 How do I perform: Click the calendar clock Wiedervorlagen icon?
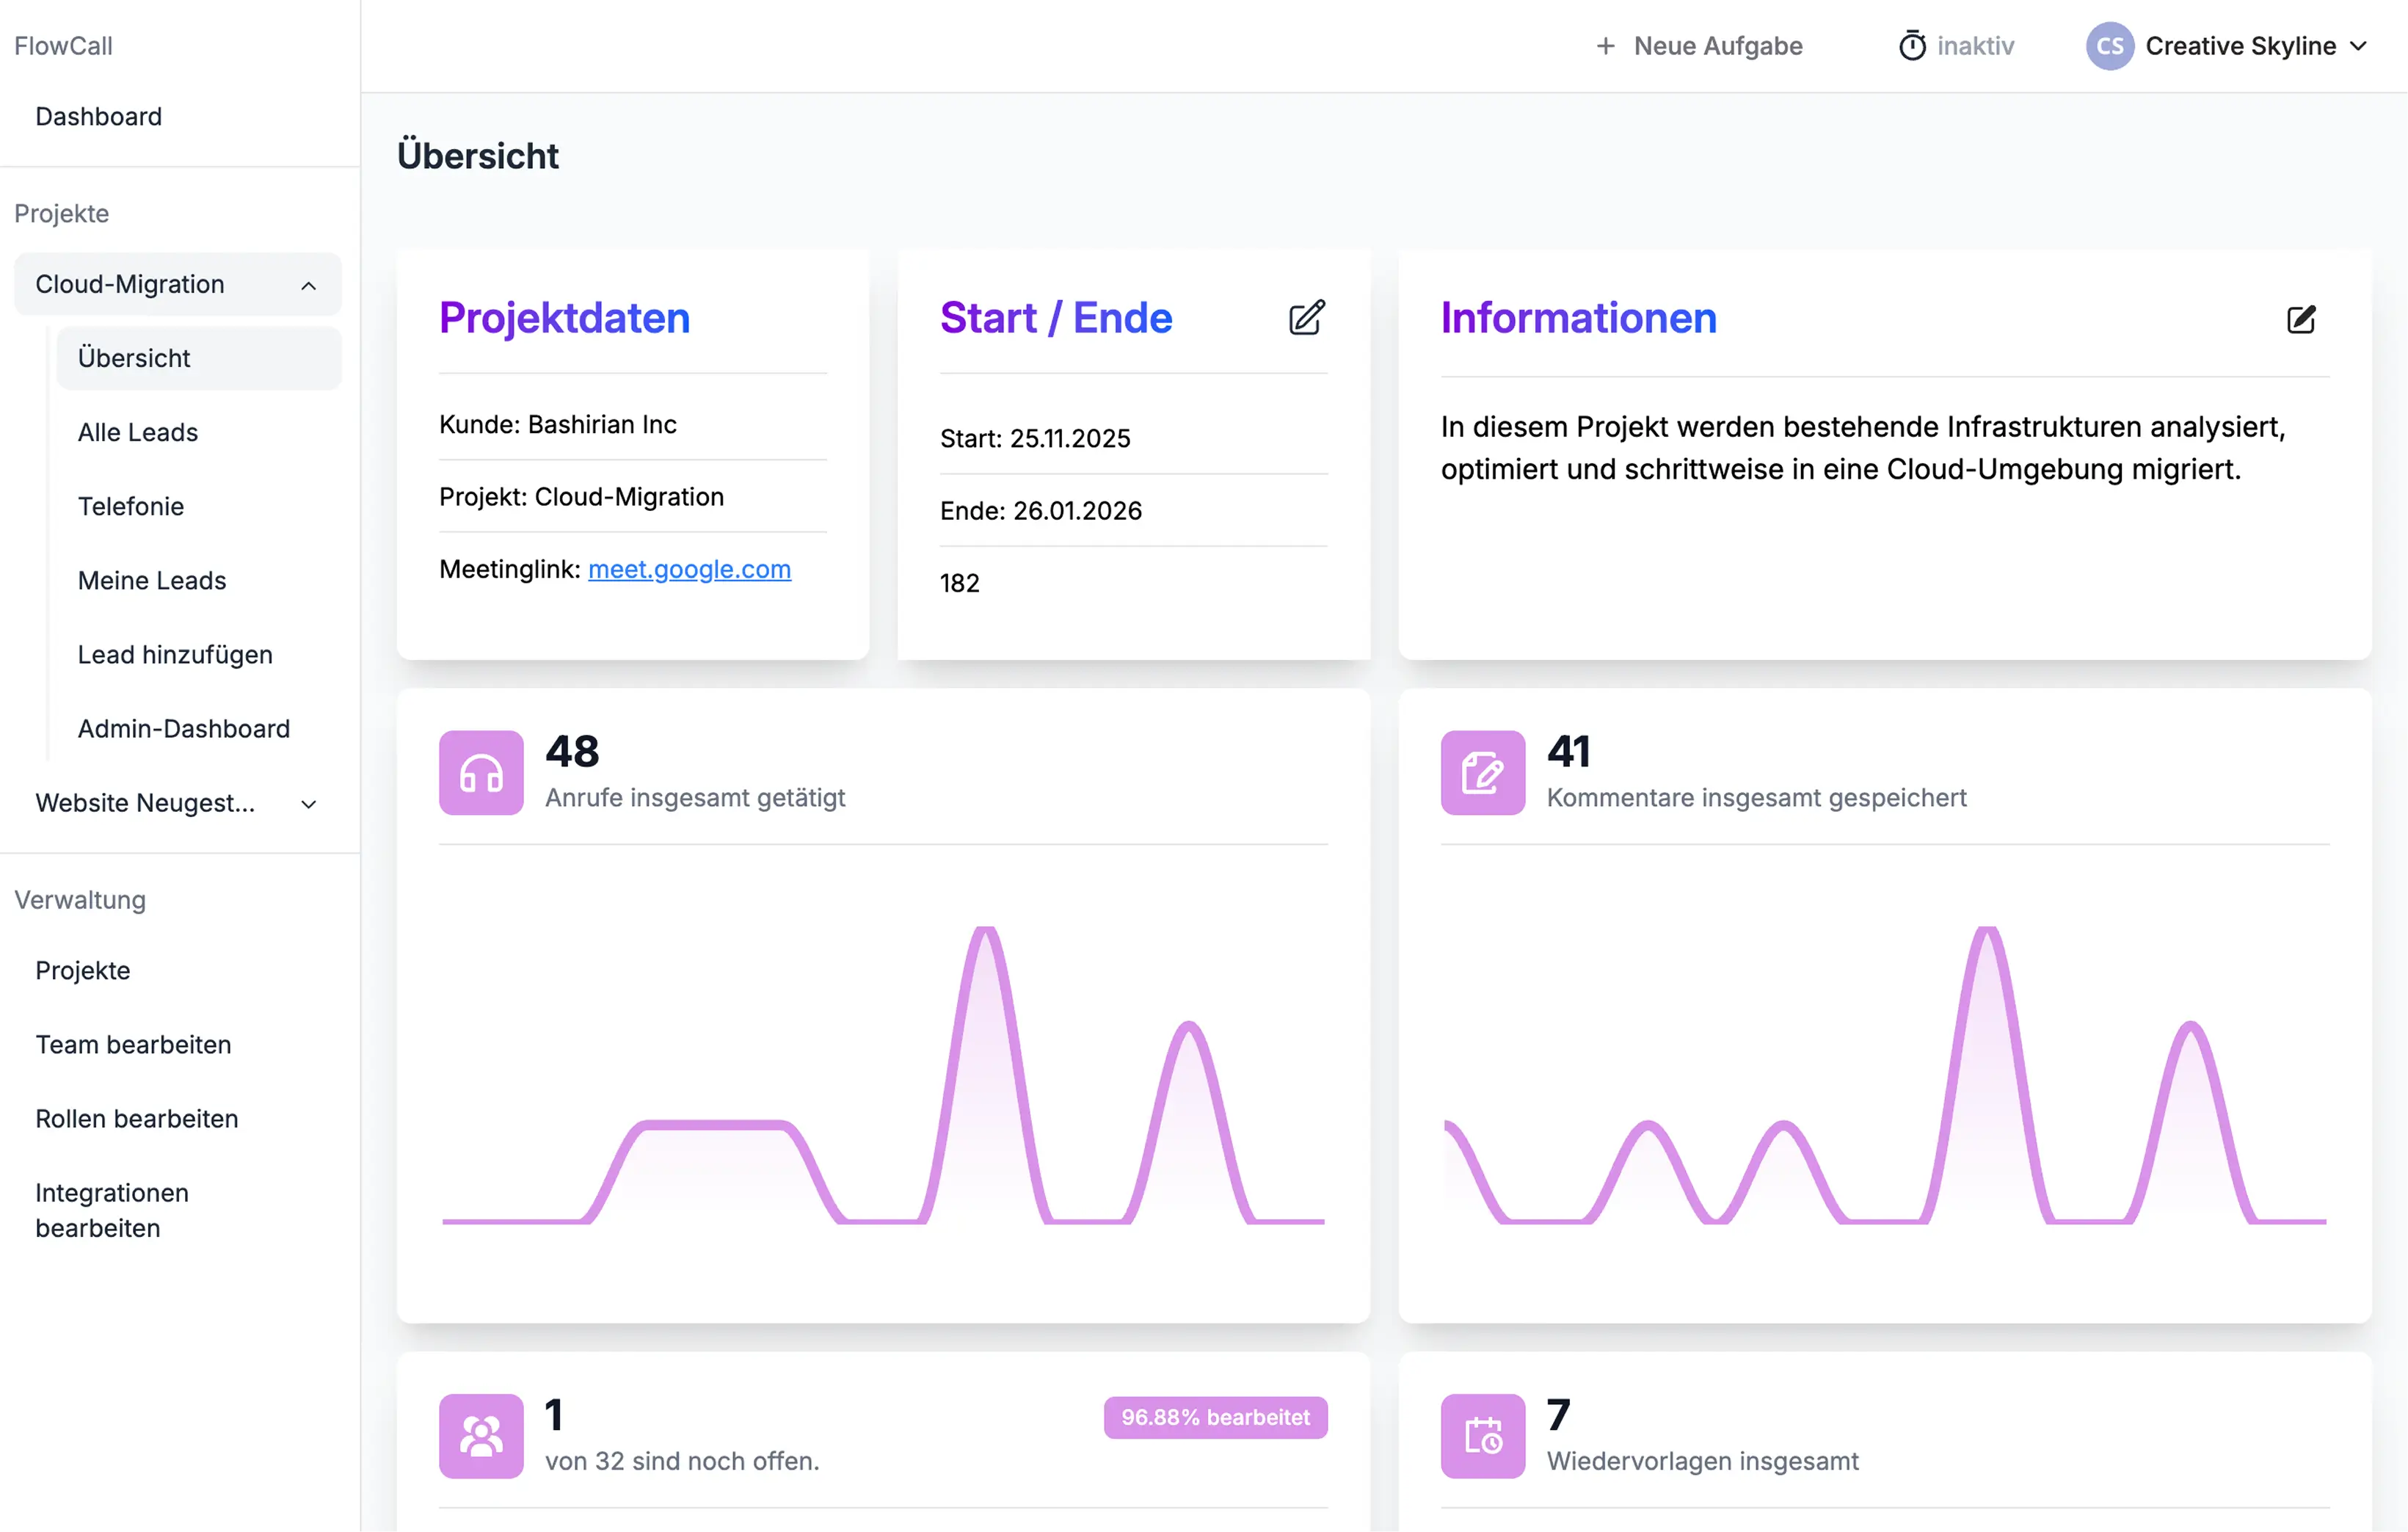point(1482,1436)
